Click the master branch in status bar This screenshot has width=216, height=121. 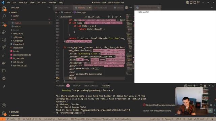pyautogui.click(x=11, y=119)
